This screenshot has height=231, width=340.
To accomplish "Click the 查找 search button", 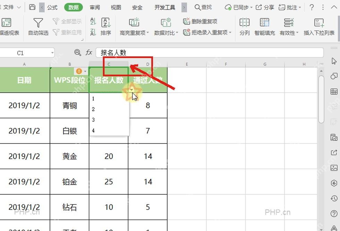I will pyautogui.click(x=203, y=7).
